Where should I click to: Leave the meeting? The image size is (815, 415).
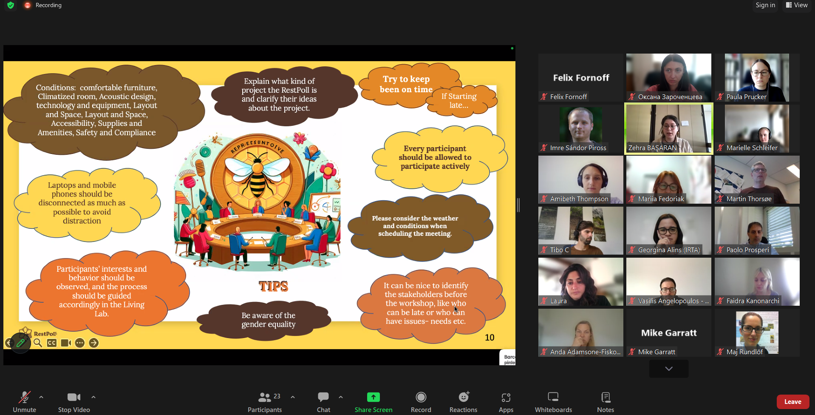[x=793, y=402]
